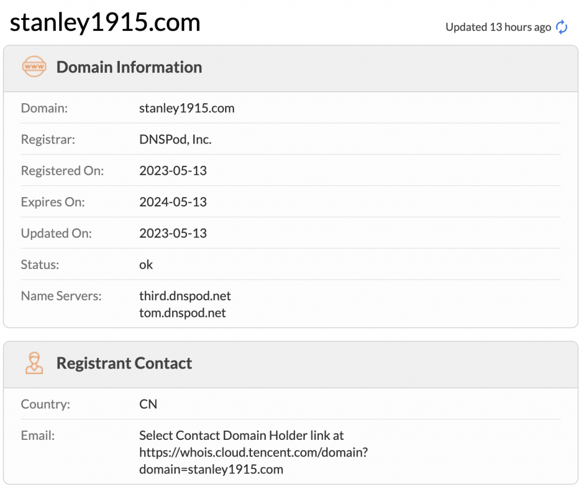Click the tom.dnspod.net name server
The height and width of the screenshot is (494, 584).
click(x=182, y=313)
